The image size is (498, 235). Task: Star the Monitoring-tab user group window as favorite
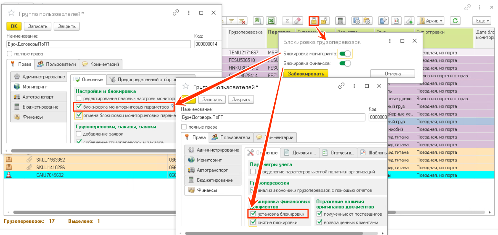click(x=11, y=13)
